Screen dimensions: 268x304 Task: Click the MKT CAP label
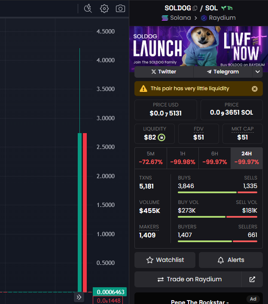(x=242, y=129)
